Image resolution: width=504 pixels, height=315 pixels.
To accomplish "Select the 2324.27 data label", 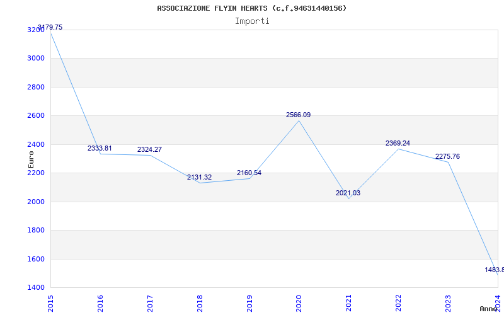I will (x=149, y=149).
